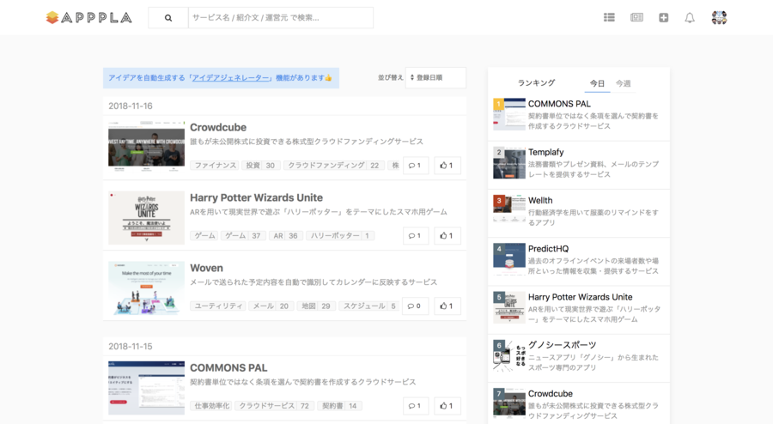The height and width of the screenshot is (424, 773).
Task: Select the ファイナンス tag on Crowdcube
Action: [x=215, y=166]
